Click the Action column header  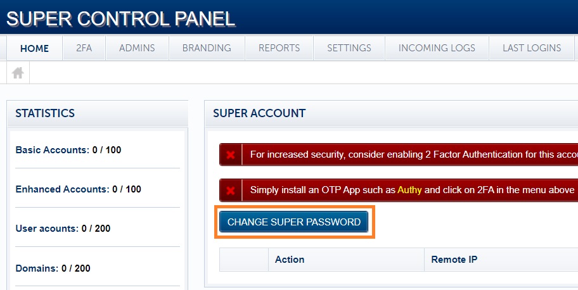coord(290,260)
